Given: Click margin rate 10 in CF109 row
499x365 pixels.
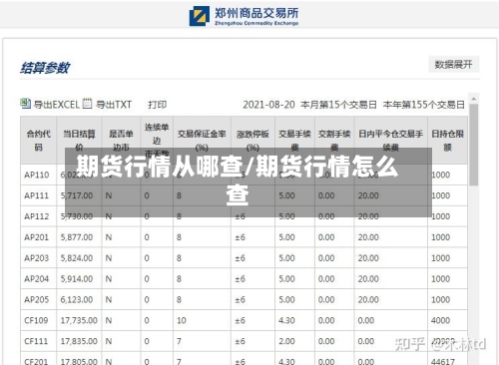Looking at the screenshot, I should pyautogui.click(x=182, y=320).
